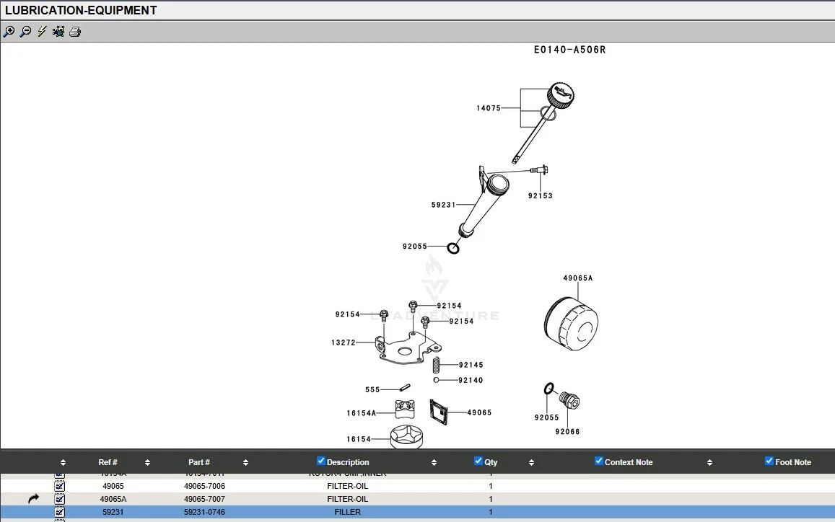Click the fit-to-window selection icon
This screenshot has width=835, height=522.
[x=58, y=32]
